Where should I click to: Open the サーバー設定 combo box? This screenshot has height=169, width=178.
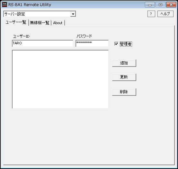pos(40,14)
